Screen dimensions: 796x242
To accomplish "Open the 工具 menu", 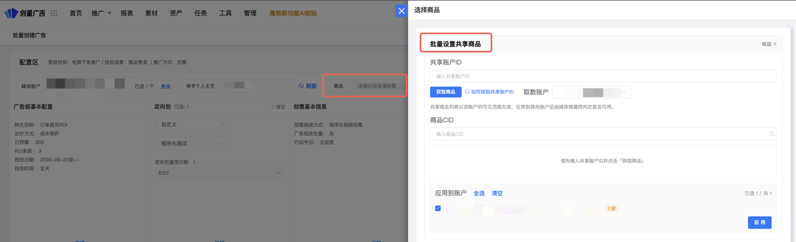I will (x=225, y=13).
